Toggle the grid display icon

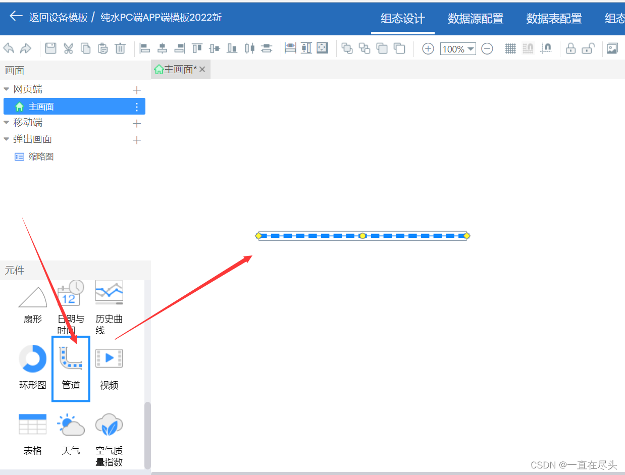tap(510, 48)
